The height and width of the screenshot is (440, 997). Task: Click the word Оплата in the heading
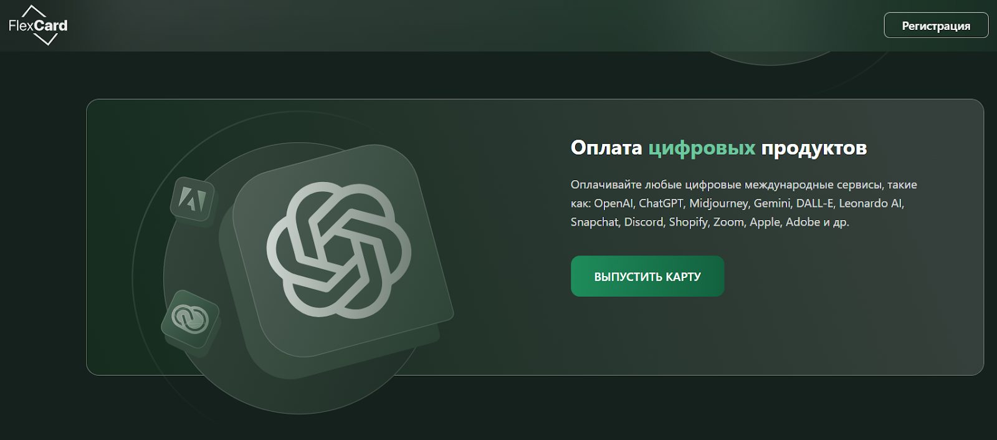point(606,148)
